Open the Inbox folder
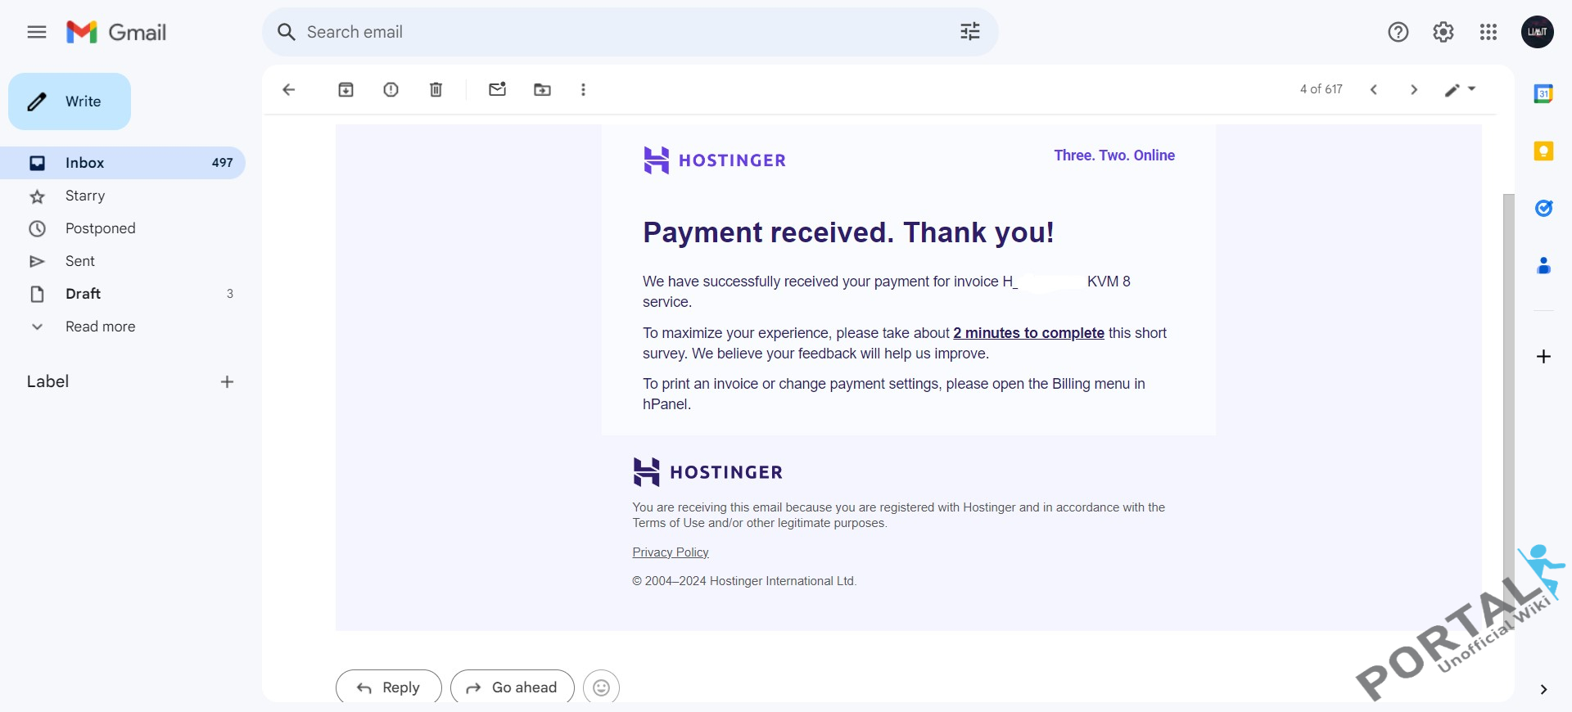1572x712 pixels. click(123, 163)
